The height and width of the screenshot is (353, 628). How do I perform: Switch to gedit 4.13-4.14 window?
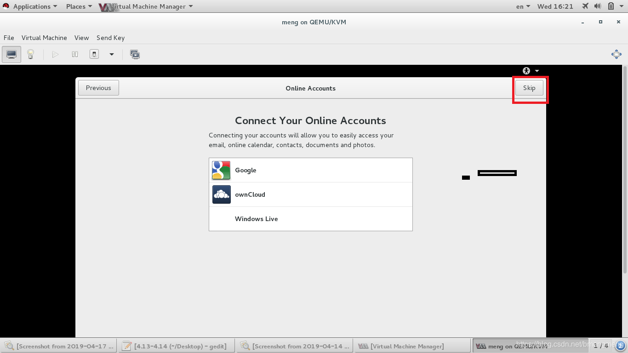point(176,346)
